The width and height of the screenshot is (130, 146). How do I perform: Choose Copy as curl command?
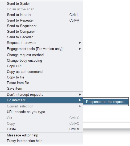[41, 72]
